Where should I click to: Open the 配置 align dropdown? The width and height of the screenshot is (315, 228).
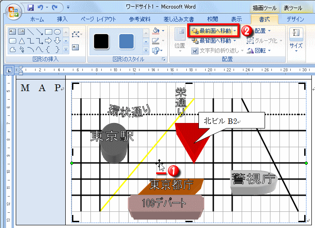click(x=262, y=31)
